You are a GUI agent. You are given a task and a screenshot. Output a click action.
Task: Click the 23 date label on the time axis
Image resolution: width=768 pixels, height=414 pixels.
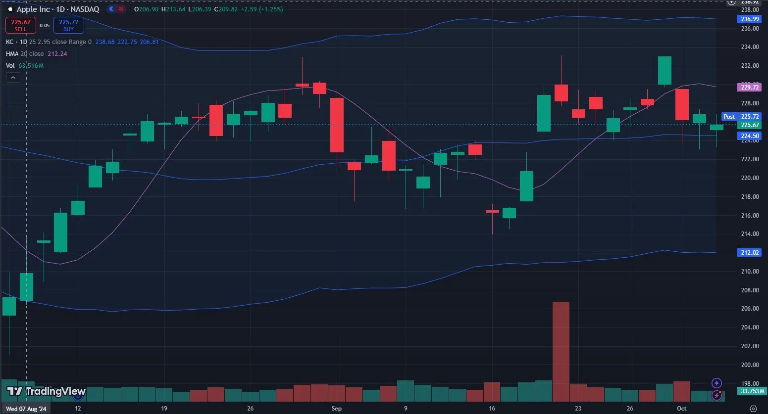click(578, 409)
